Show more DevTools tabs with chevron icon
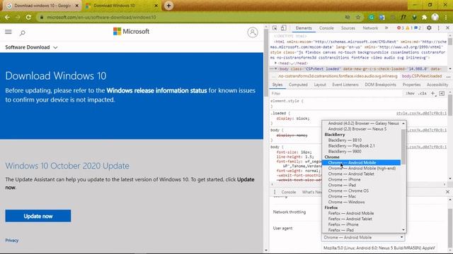Image resolution: width=453 pixels, height=254 pixels. coord(386,28)
